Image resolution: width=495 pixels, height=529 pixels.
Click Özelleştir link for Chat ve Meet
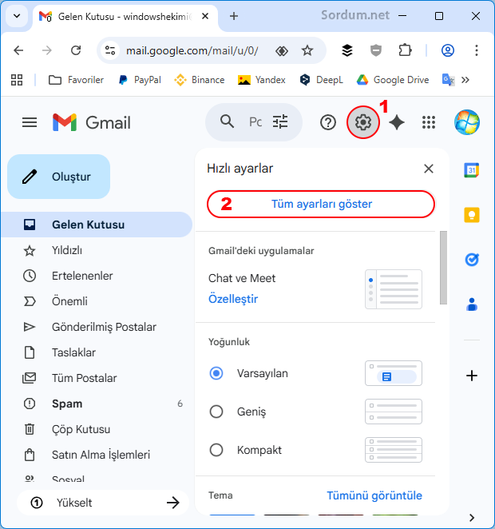click(233, 299)
